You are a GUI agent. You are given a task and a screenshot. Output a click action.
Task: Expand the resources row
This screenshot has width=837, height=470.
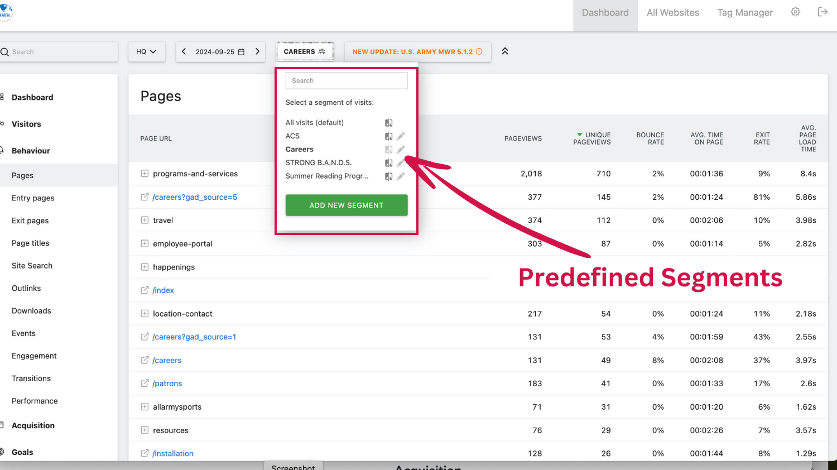click(145, 430)
